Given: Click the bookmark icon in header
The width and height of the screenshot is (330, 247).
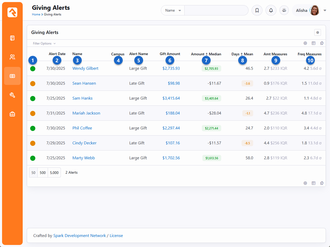Looking at the screenshot, I should (257, 11).
